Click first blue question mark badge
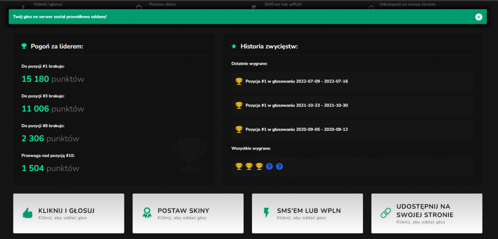 click(x=269, y=166)
